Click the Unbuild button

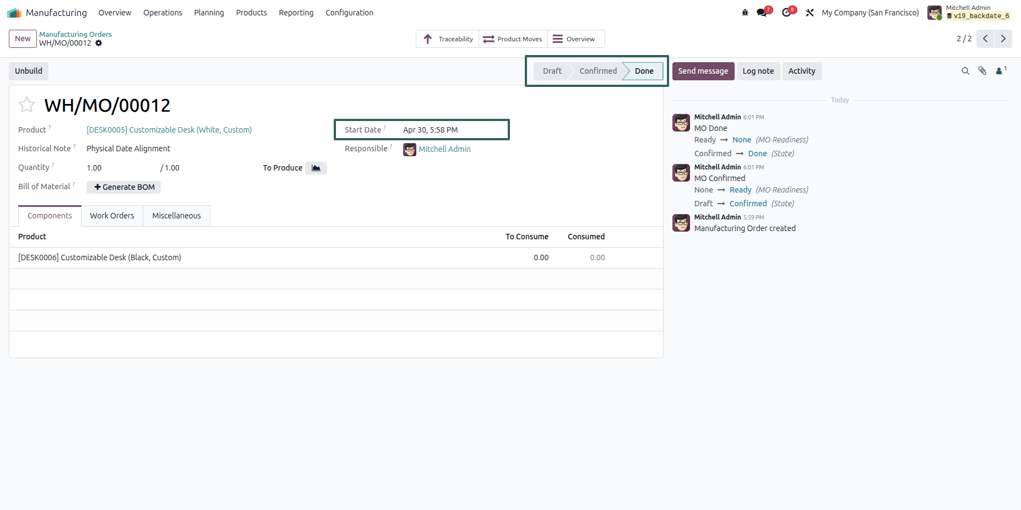[x=29, y=71]
